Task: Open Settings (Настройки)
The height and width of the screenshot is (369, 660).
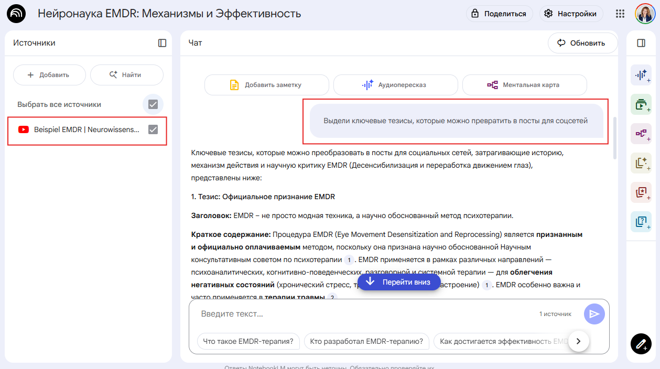Action: 571,14
